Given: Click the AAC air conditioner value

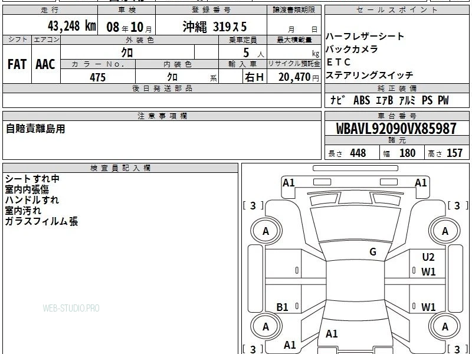Looking at the screenshot, I should [45, 64].
